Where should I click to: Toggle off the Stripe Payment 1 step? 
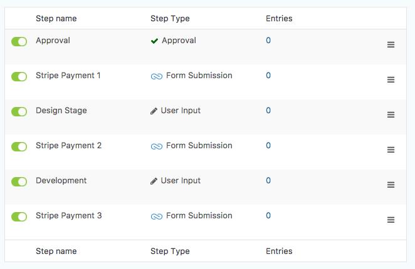19,77
